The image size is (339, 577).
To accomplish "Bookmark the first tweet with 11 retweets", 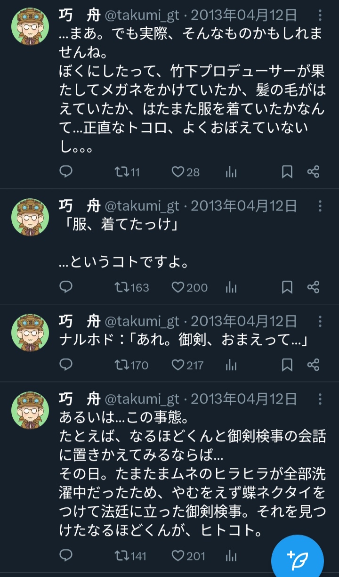I will pos(287,172).
